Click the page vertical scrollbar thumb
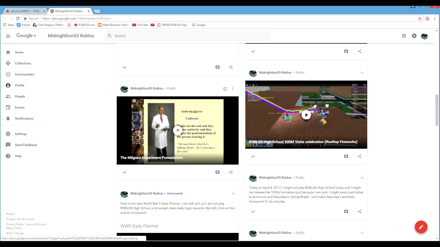The height and width of the screenshot is (247, 440). [437, 110]
